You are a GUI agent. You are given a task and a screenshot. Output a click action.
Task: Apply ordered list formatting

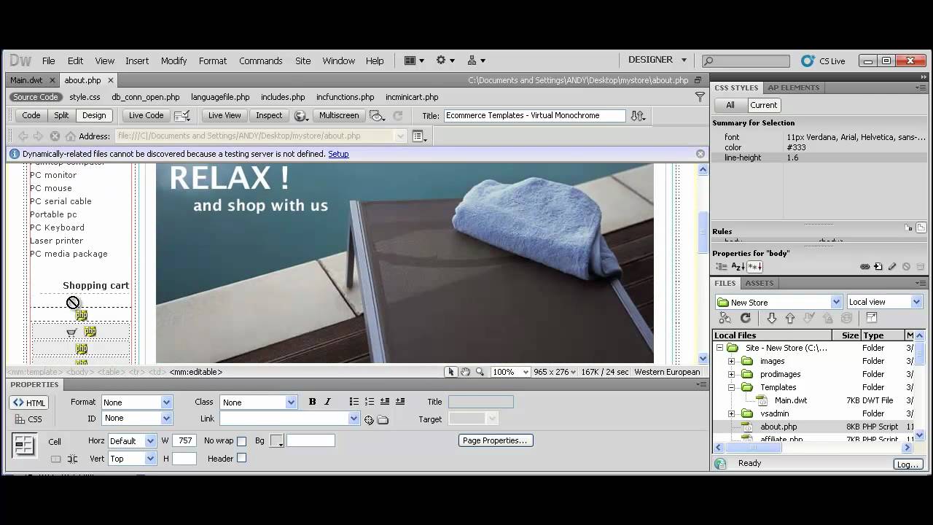(x=369, y=402)
